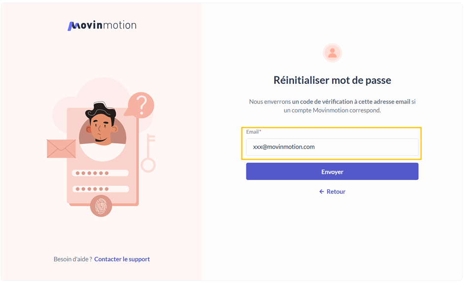Click the Email field label
Image resolution: width=465 pixels, height=283 pixels.
(x=253, y=132)
